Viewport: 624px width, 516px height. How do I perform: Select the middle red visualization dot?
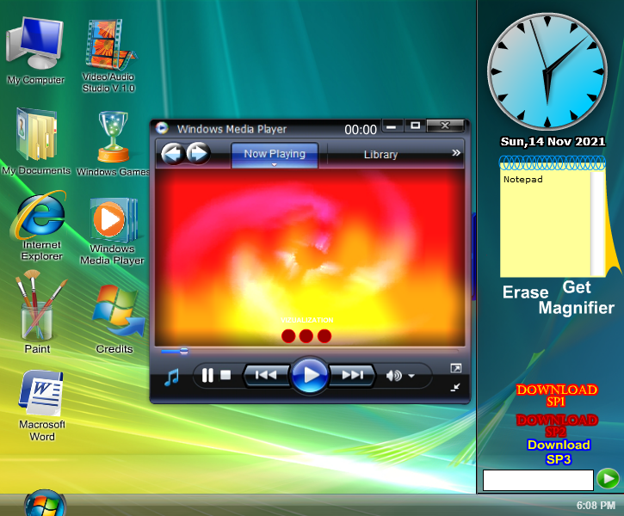[306, 336]
